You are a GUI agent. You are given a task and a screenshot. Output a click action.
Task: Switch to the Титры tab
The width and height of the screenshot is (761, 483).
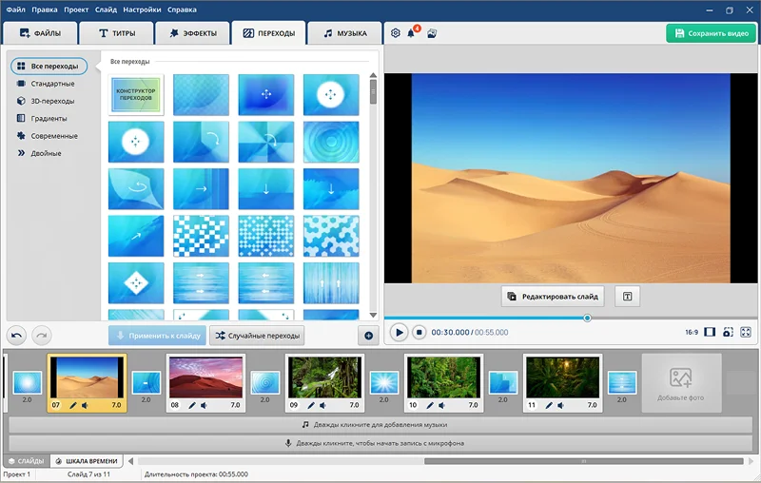pos(117,33)
